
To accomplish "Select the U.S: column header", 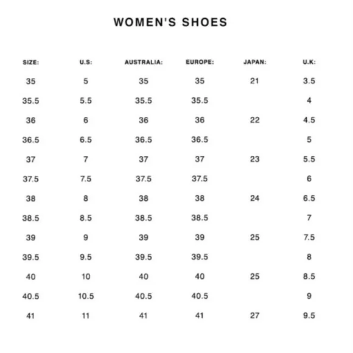I will (x=86, y=62).
